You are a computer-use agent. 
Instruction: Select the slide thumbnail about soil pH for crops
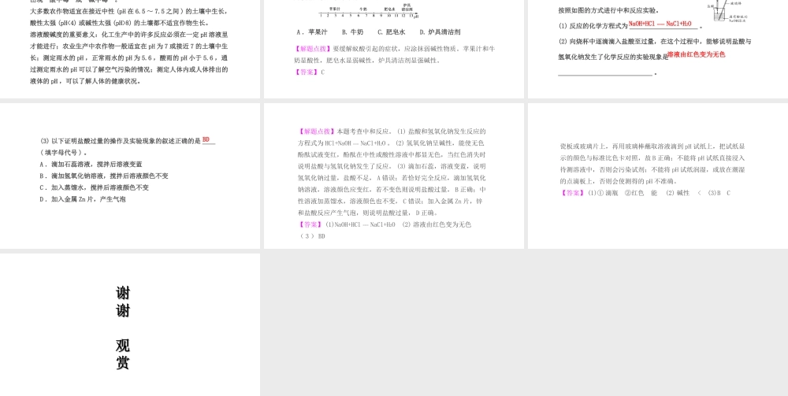pyautogui.click(x=130, y=49)
